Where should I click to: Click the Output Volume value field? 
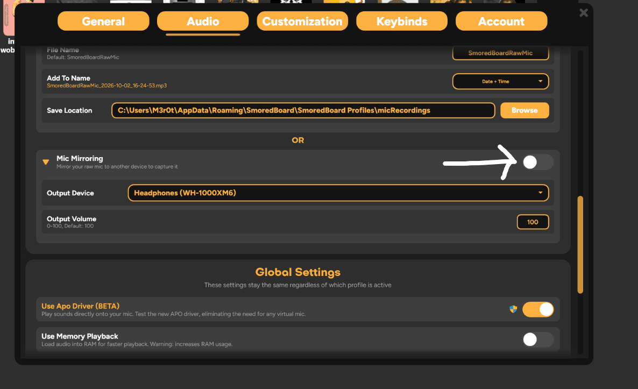pos(533,222)
